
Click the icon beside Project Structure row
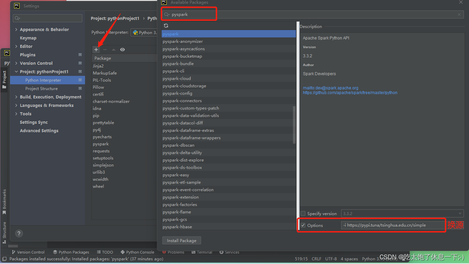(x=80, y=88)
